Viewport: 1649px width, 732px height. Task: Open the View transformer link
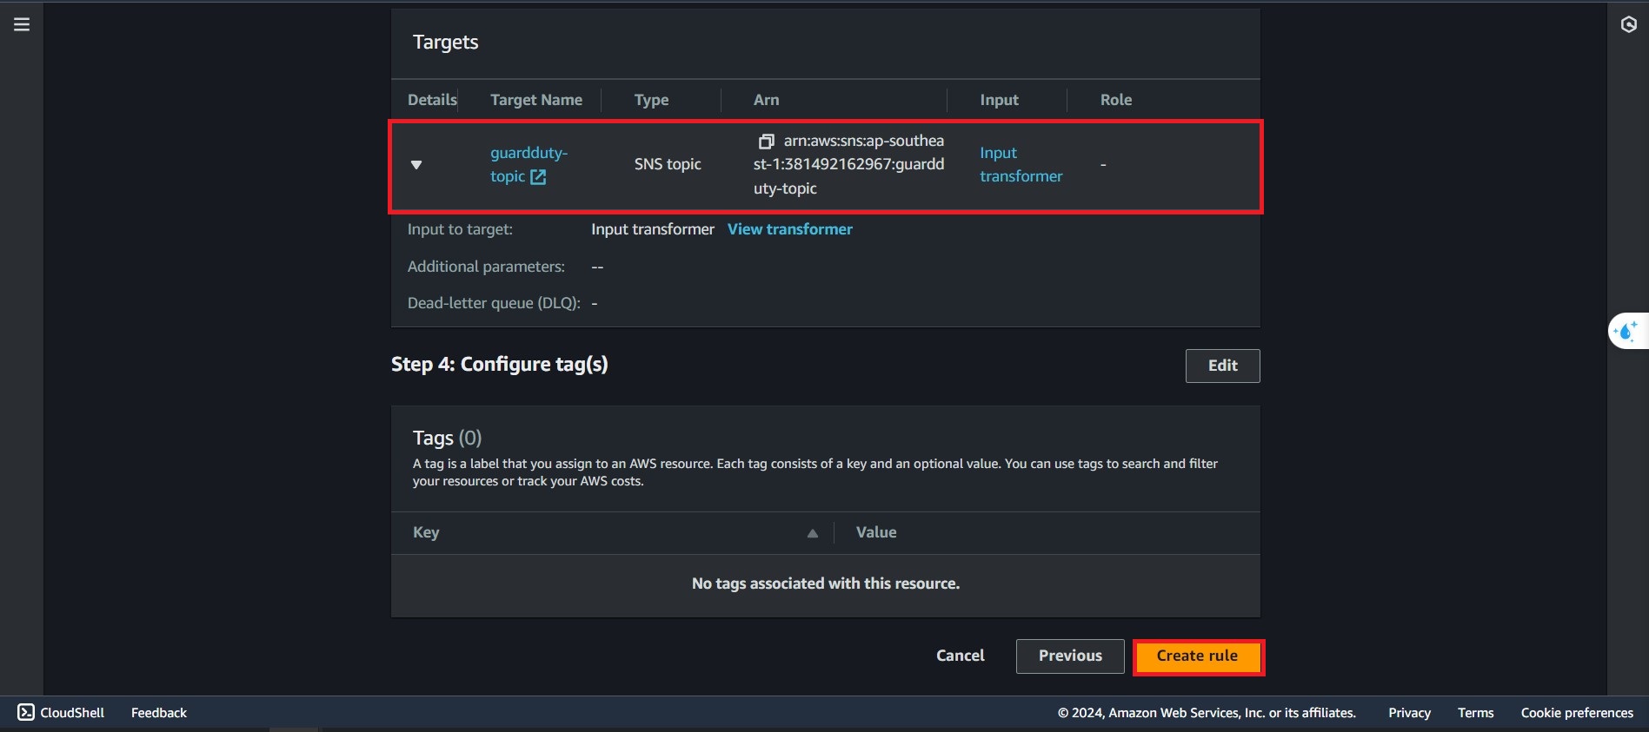[789, 229]
